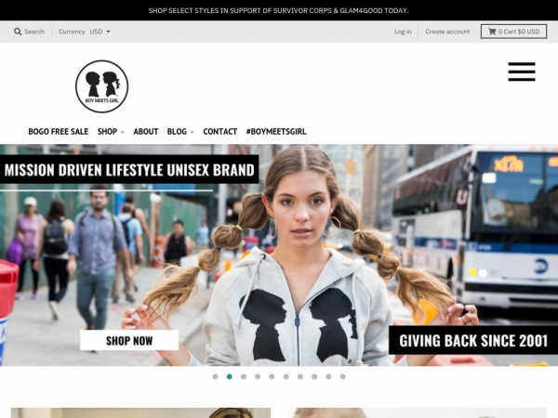The width and height of the screenshot is (558, 418).
Task: Open the BLOG menu item
Action: [x=177, y=132]
